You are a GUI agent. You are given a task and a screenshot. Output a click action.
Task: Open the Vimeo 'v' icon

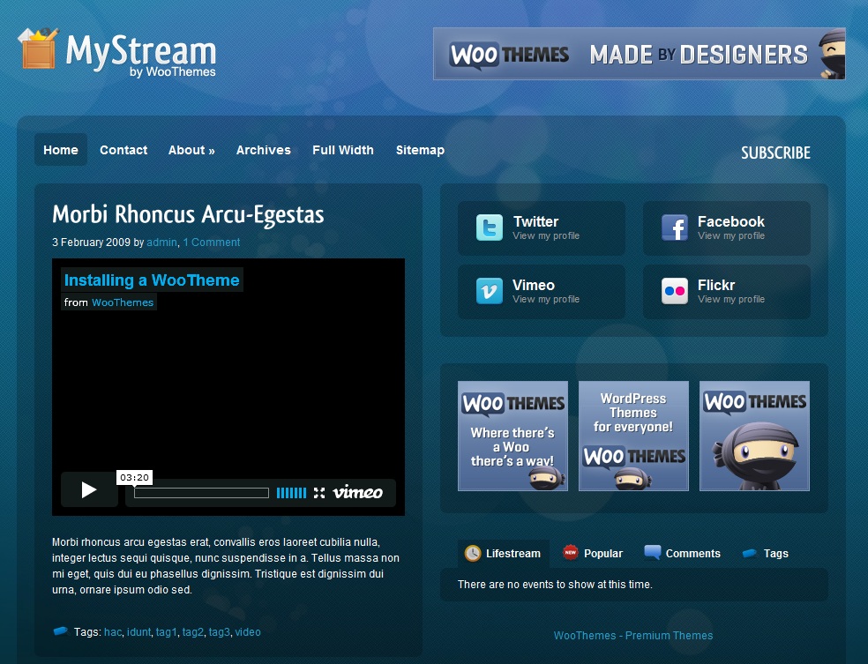click(x=490, y=291)
